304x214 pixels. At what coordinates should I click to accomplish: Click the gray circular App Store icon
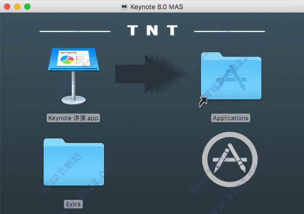tap(230, 159)
